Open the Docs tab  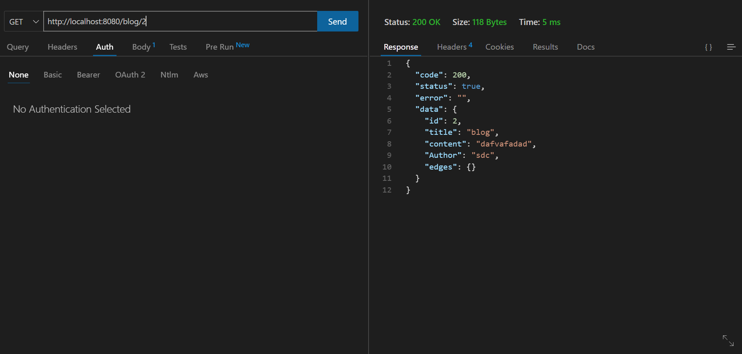tap(586, 47)
